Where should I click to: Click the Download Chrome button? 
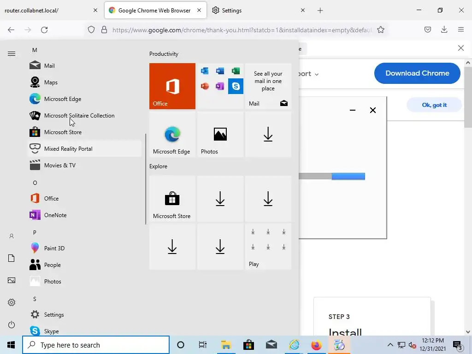coord(417,73)
